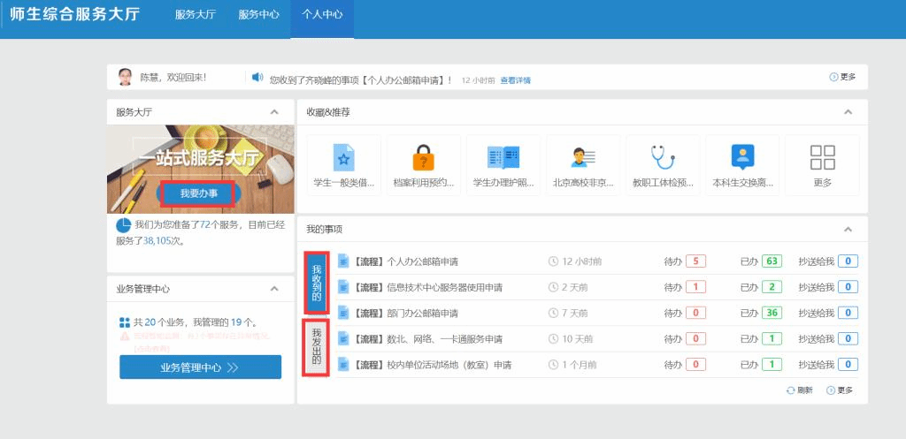The height and width of the screenshot is (439, 906).
Task: Click the 业务管理中心 blue button
Action: click(200, 367)
